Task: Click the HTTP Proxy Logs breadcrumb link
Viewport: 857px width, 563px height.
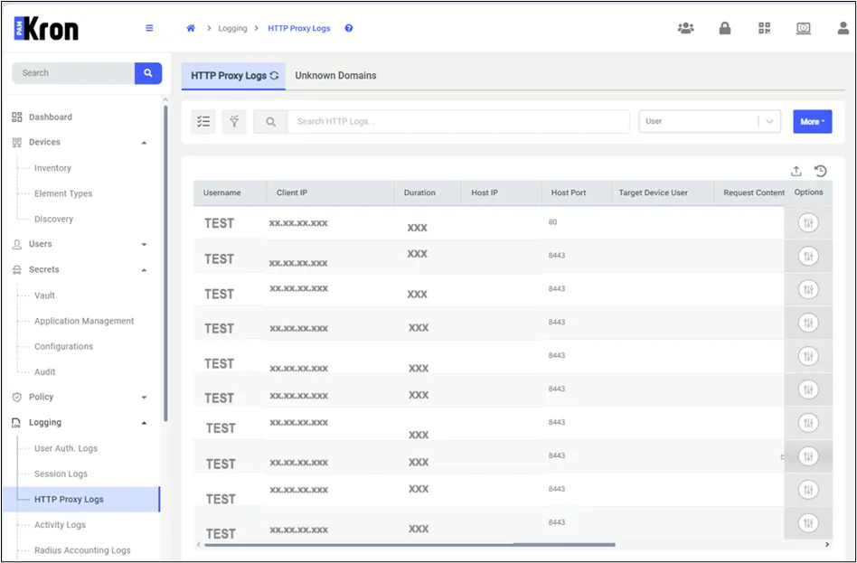Action: pyautogui.click(x=299, y=28)
